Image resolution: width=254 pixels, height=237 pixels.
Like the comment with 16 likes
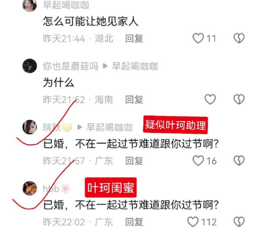(198, 160)
